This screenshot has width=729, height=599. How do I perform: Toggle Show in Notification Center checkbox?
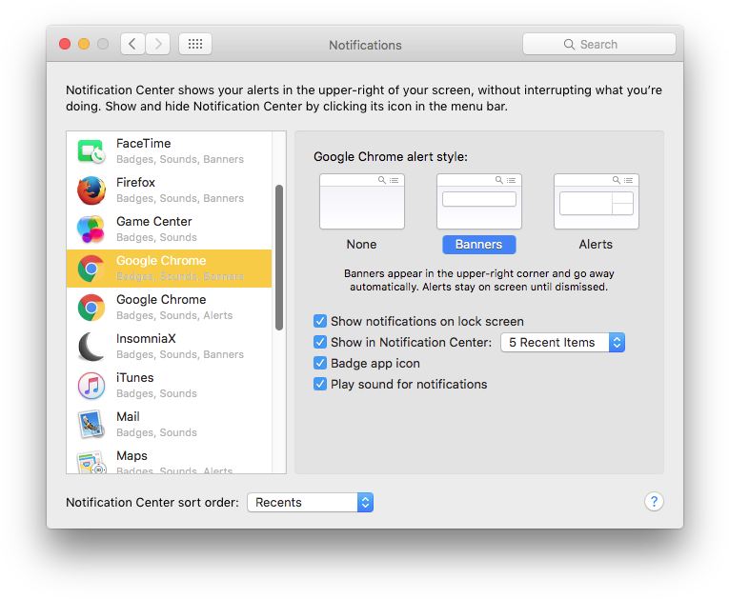tap(320, 342)
